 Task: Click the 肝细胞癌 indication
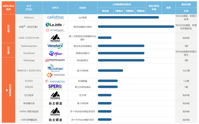tap(83, 81)
